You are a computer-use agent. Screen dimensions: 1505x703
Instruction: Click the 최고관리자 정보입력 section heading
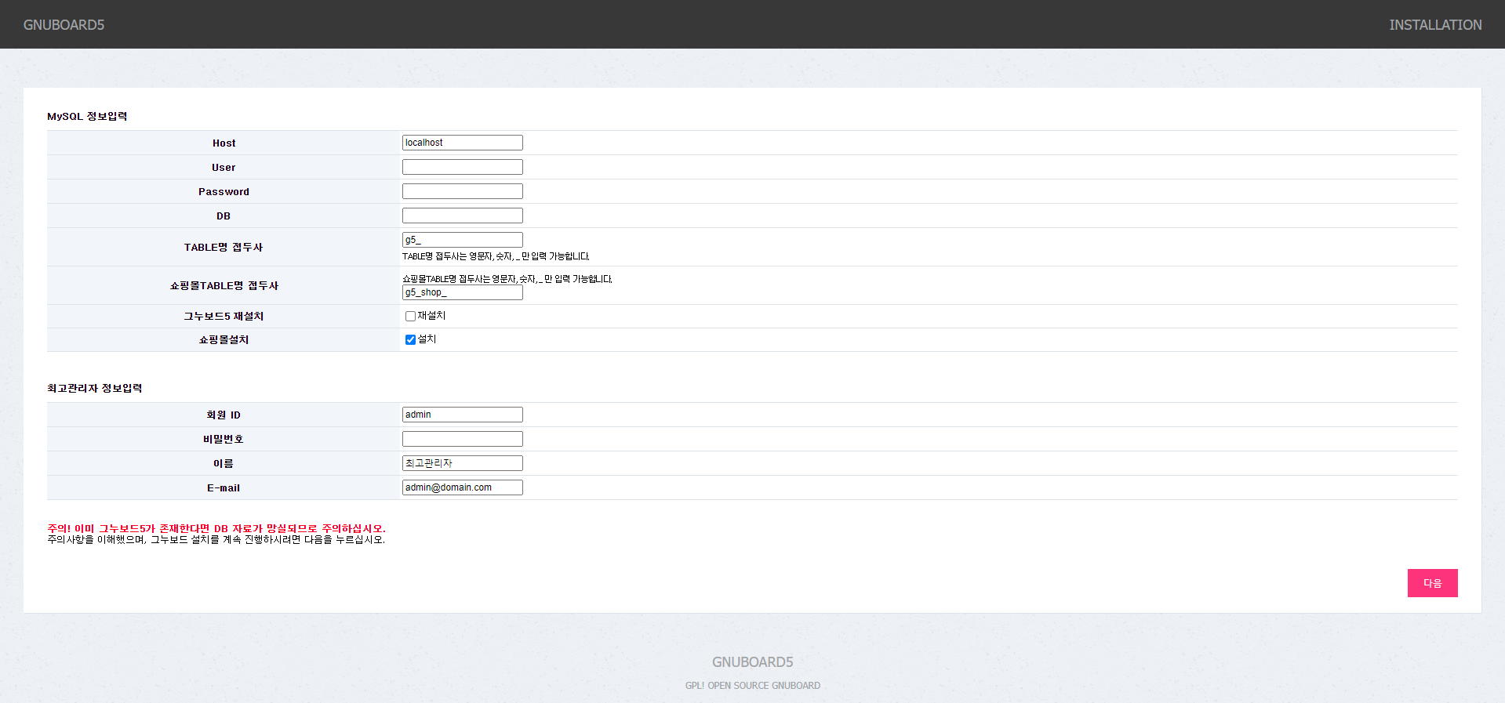(94, 388)
